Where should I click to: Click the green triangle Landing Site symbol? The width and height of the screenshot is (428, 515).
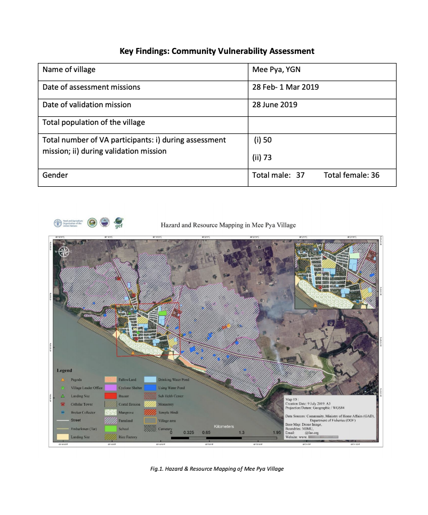click(63, 396)
